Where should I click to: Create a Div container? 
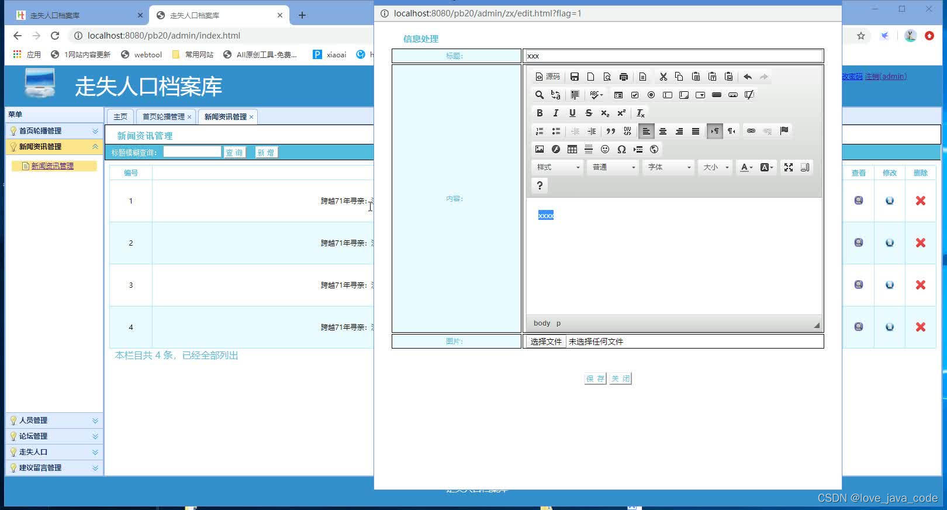[x=627, y=131]
